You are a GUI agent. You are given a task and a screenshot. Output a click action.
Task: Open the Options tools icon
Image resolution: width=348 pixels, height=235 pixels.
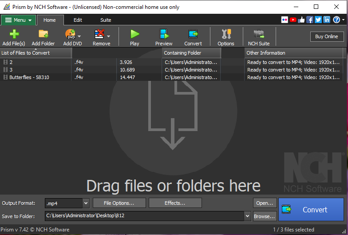click(226, 34)
